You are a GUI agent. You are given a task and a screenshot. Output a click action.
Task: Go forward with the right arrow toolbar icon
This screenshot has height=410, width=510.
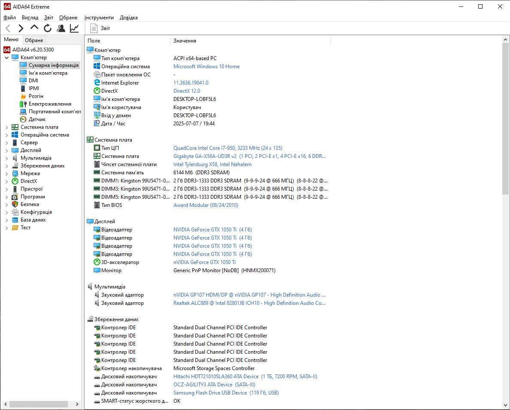click(21, 29)
